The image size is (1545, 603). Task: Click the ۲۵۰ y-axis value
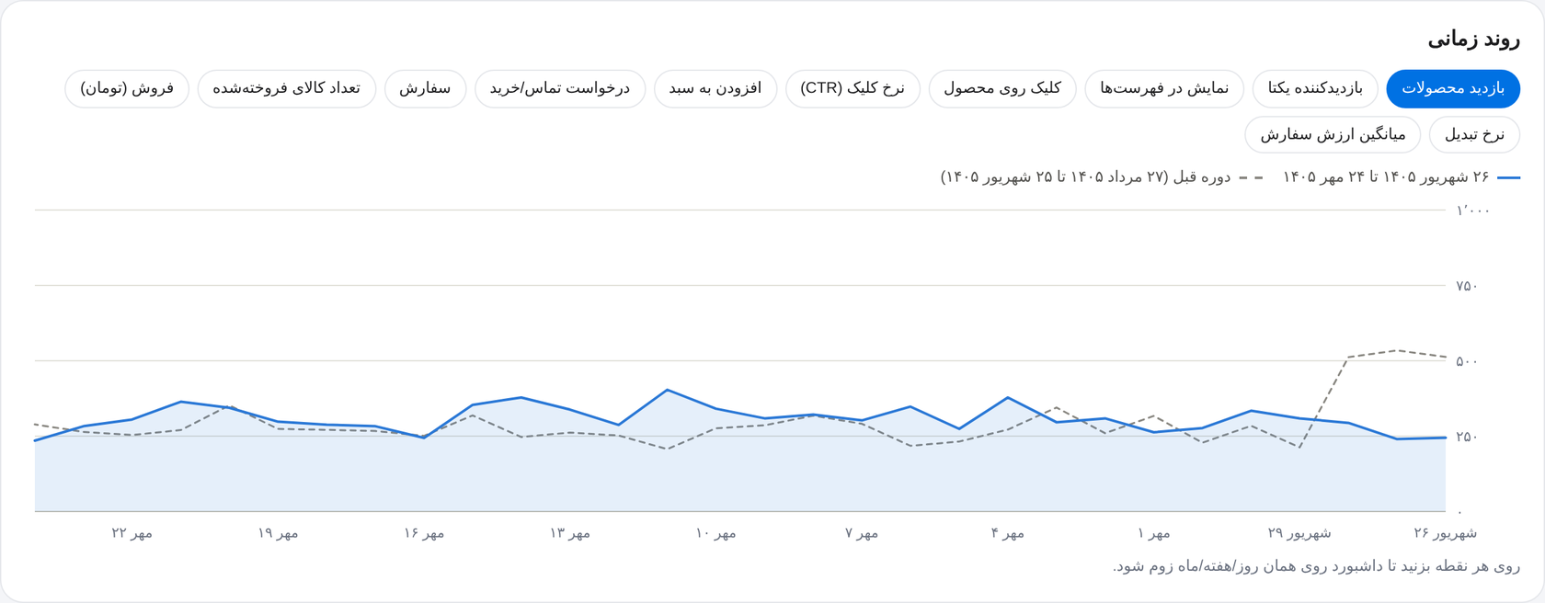[x=1467, y=437]
